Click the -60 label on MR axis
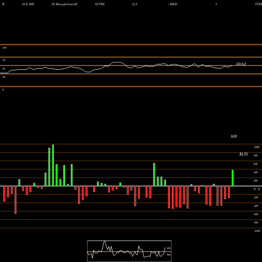 [x=256, y=214]
